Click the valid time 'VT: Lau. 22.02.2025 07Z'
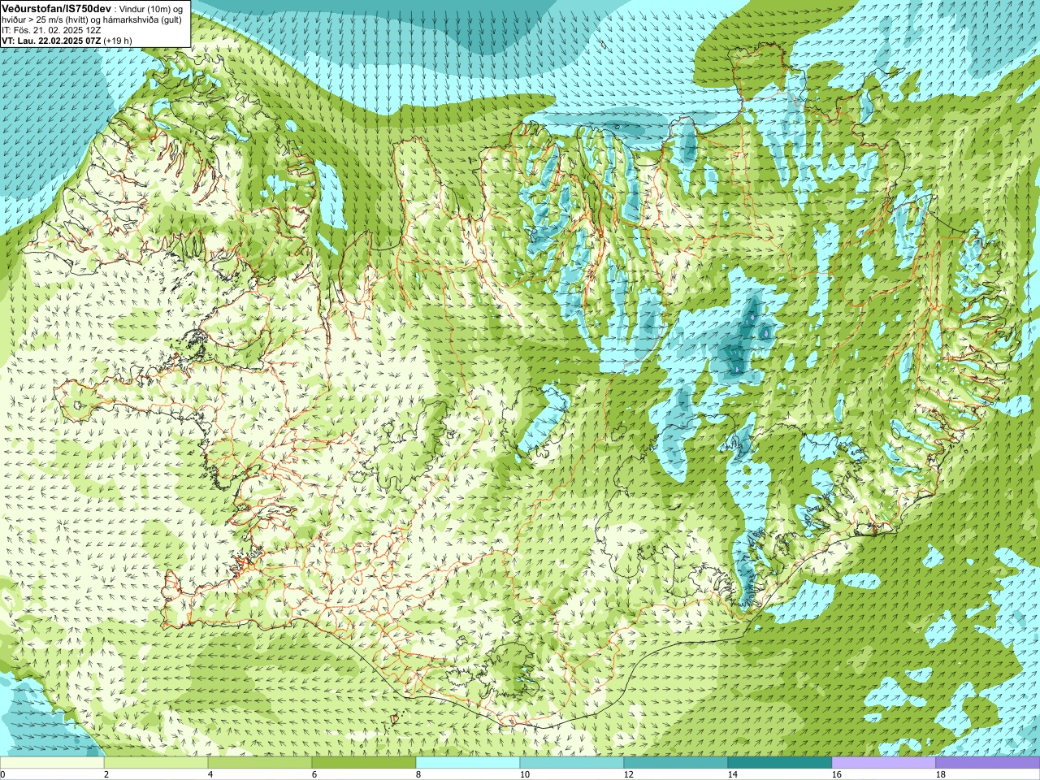Image resolution: width=1040 pixels, height=780 pixels. click(x=51, y=41)
